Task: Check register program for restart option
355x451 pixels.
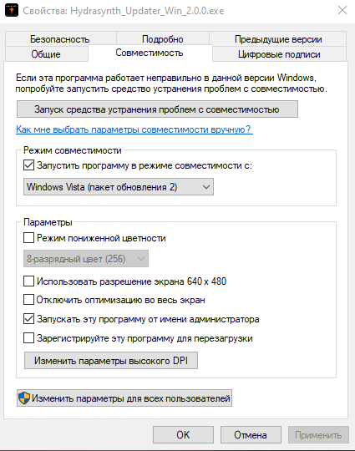Action: point(28,338)
